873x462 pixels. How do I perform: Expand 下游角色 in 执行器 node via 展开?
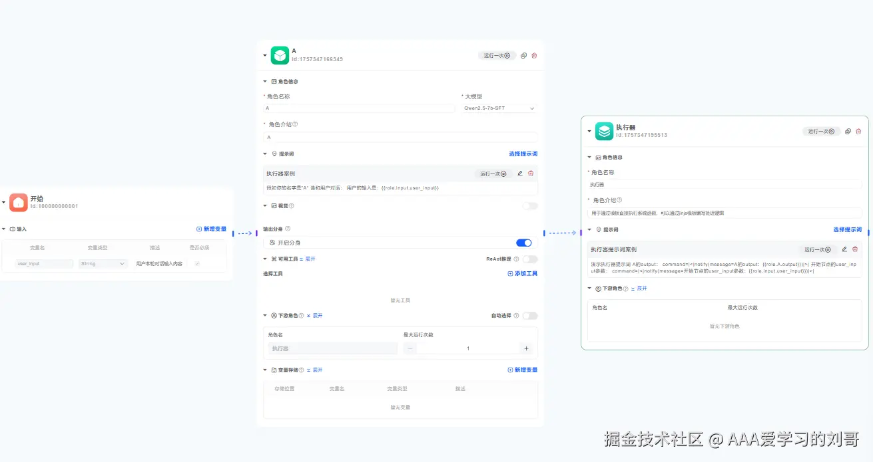coord(639,289)
